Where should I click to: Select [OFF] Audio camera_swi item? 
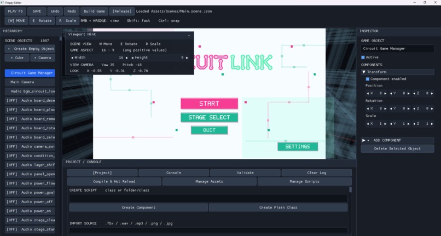click(30, 146)
